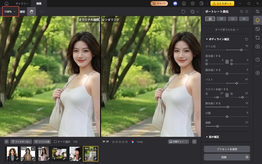Image resolution: width=262 pixels, height=164 pixels.
Task: Click the plus circle sidebar icon
Action: click(x=257, y=73)
